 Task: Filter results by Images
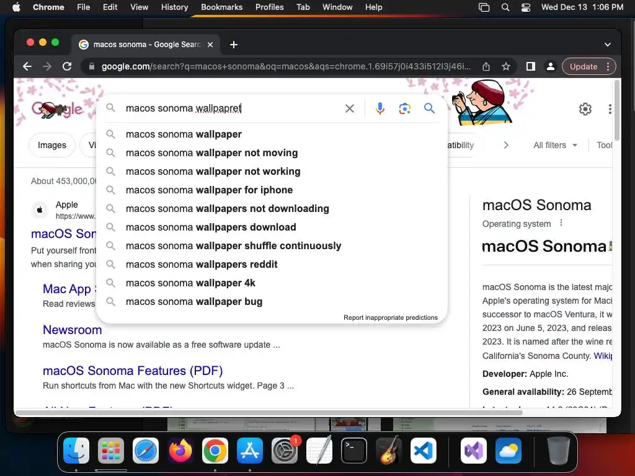52,145
